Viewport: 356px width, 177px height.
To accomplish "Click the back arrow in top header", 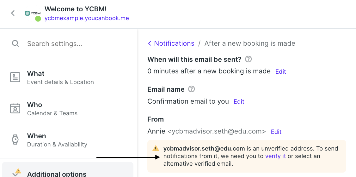I will pos(13,13).
